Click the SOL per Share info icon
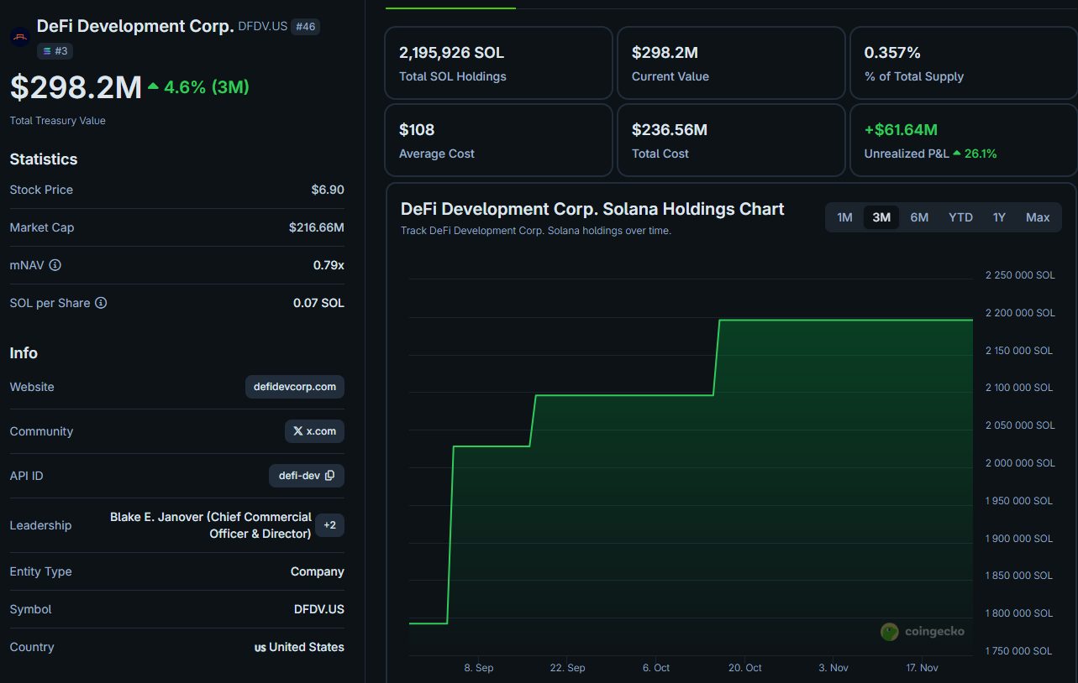This screenshot has height=683, width=1078. (x=101, y=303)
